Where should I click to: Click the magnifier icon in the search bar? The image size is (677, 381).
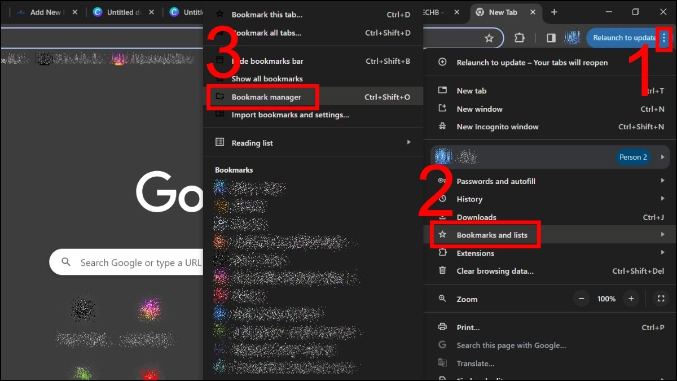66,262
